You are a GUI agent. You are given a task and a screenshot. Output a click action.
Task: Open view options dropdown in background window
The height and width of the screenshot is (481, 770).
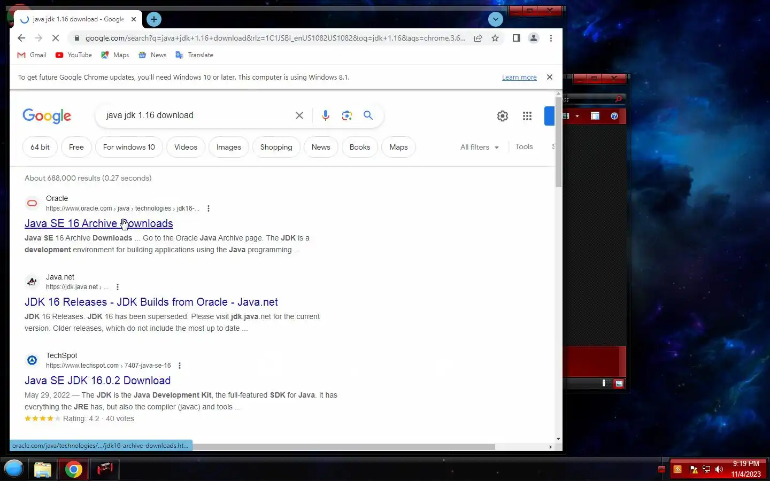click(577, 116)
